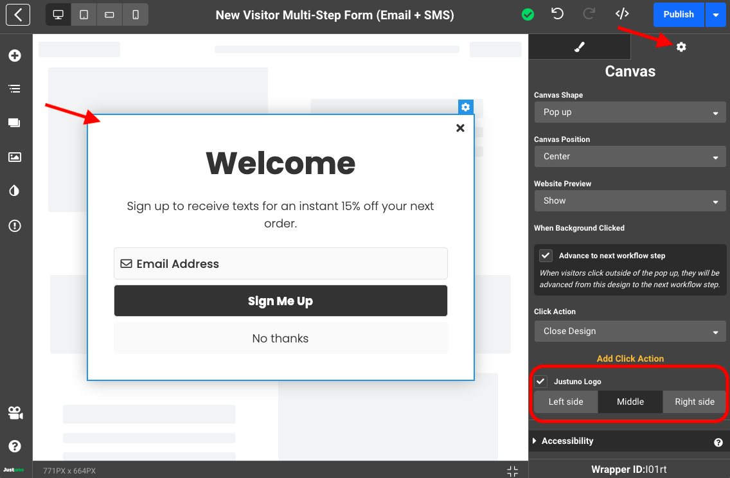Open the layers list icon
The width and height of the screenshot is (730, 478).
(15, 89)
